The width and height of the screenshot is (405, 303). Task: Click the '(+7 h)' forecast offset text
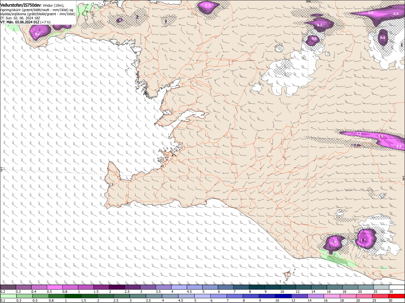click(46, 22)
